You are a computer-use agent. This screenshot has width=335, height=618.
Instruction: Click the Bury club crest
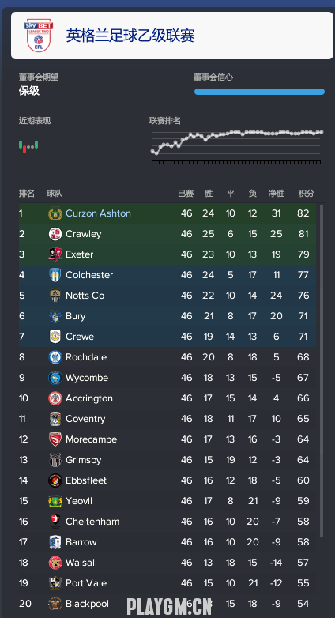55,316
